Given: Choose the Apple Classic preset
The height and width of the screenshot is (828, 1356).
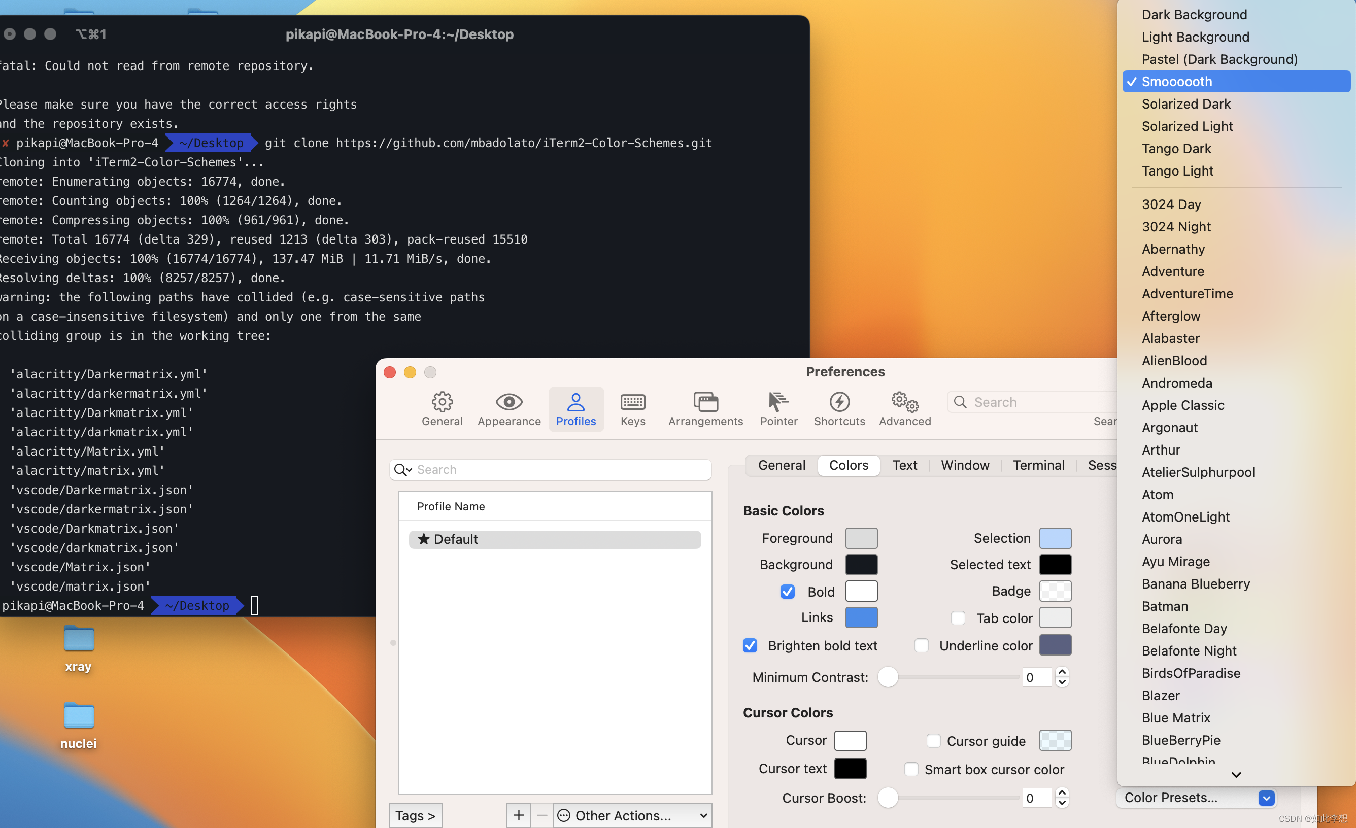Looking at the screenshot, I should point(1236,405).
